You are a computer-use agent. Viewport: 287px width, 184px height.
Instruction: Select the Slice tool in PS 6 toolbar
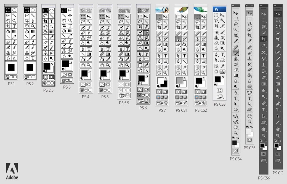coord(146,27)
